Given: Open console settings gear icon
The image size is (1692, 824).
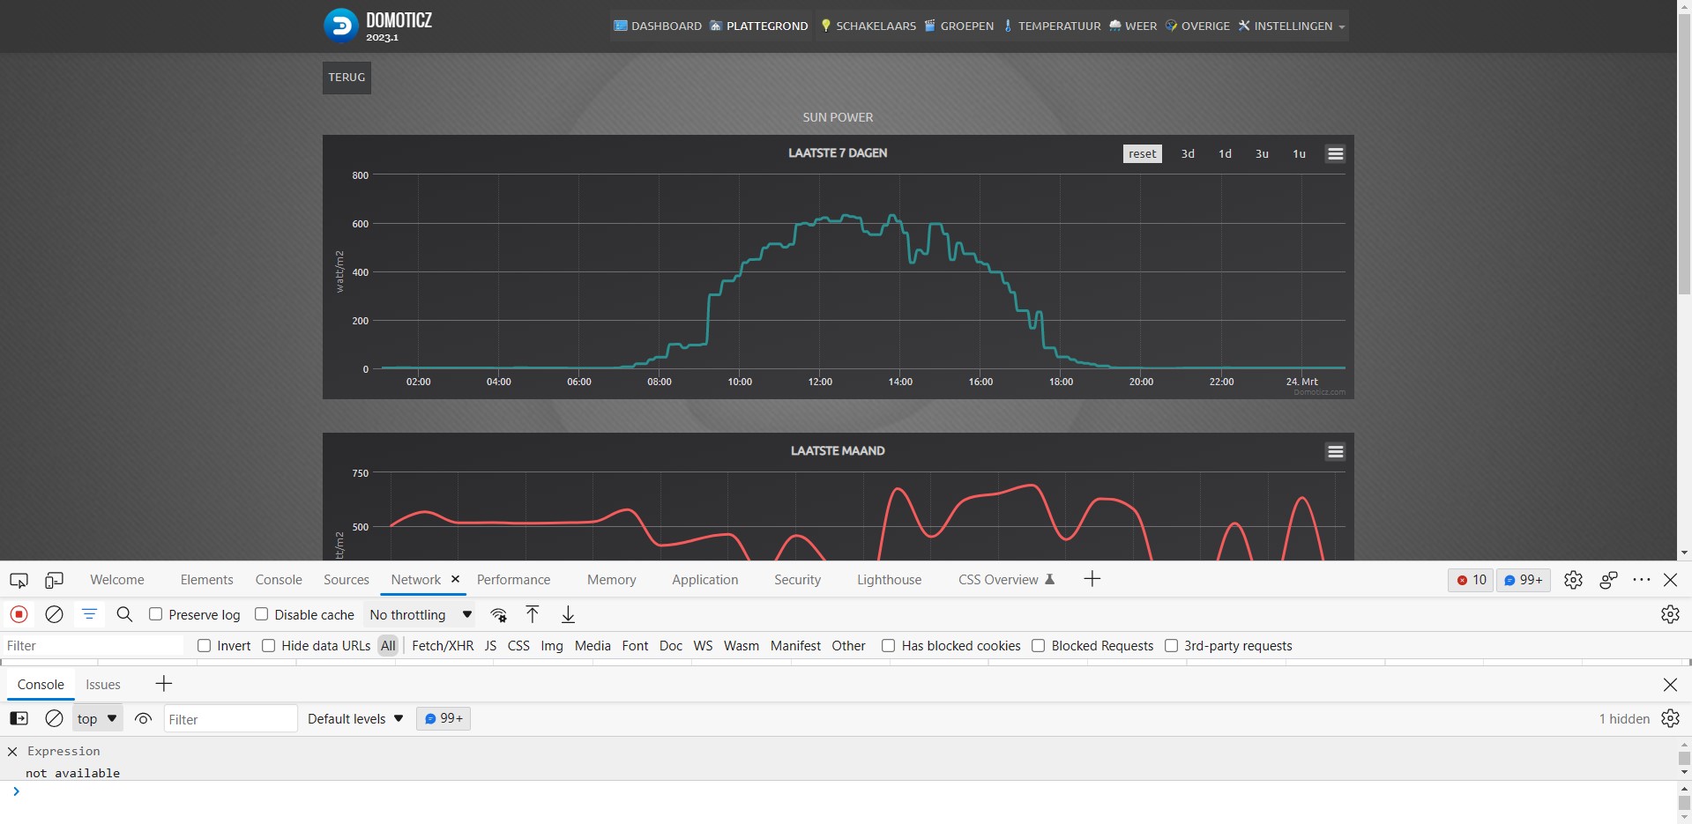Looking at the screenshot, I should click(x=1670, y=718).
